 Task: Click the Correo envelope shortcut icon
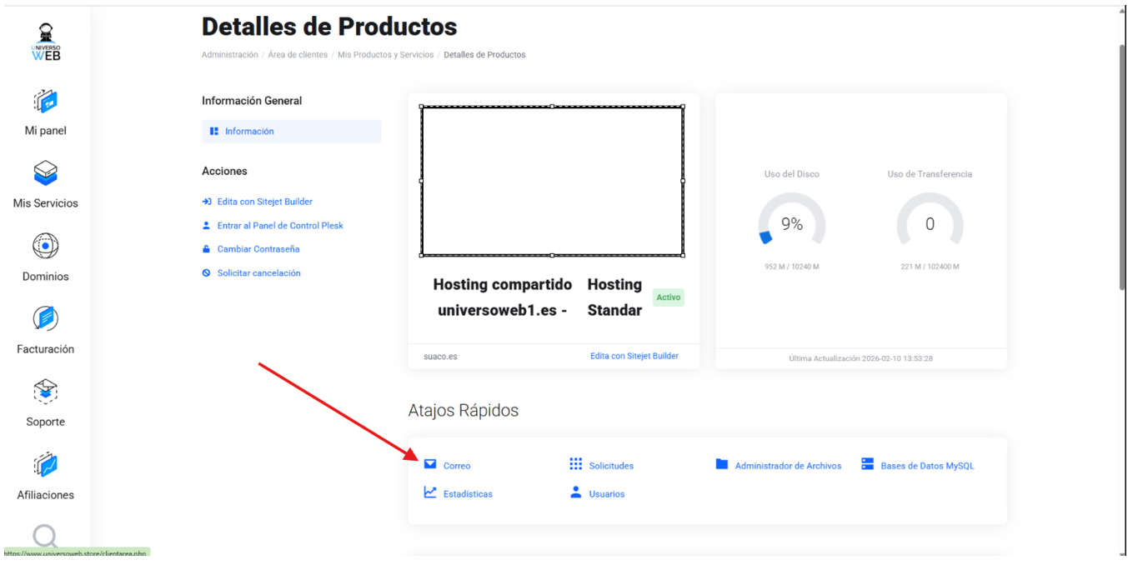tap(430, 464)
